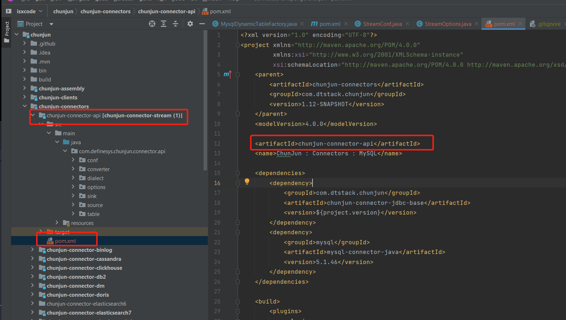Click chunjun-connector-api breadcrumb
566x320 pixels.
(166, 11)
